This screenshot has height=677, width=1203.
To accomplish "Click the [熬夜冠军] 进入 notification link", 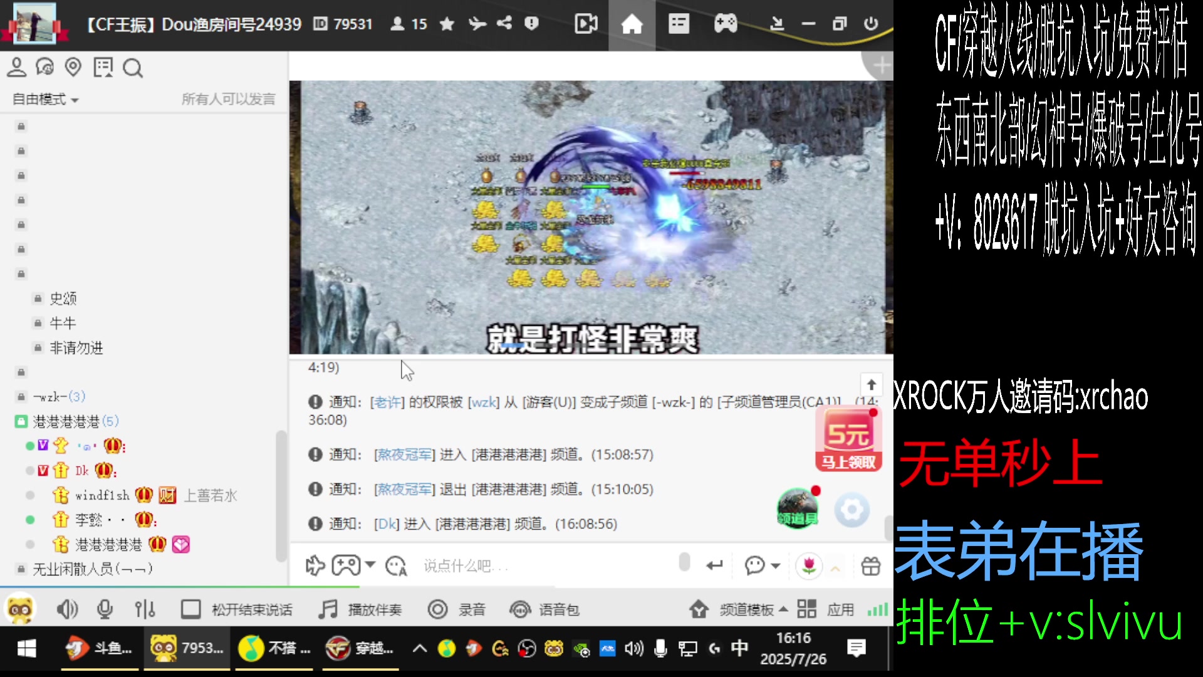I will tap(404, 454).
